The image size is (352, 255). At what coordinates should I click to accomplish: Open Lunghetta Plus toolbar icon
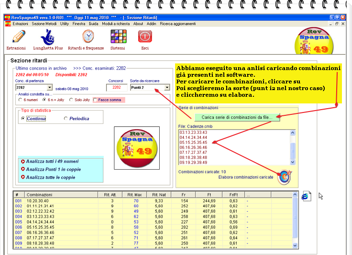pyautogui.click(x=48, y=37)
